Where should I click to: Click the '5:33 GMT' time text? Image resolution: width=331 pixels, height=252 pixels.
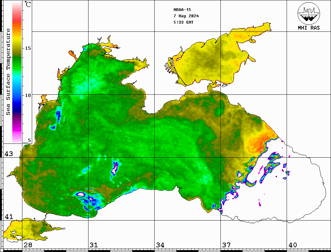183,22
